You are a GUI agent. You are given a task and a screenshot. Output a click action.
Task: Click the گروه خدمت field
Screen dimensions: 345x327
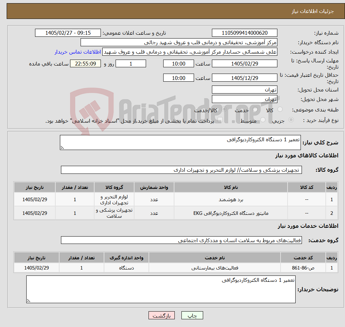pyautogui.click(x=181, y=240)
